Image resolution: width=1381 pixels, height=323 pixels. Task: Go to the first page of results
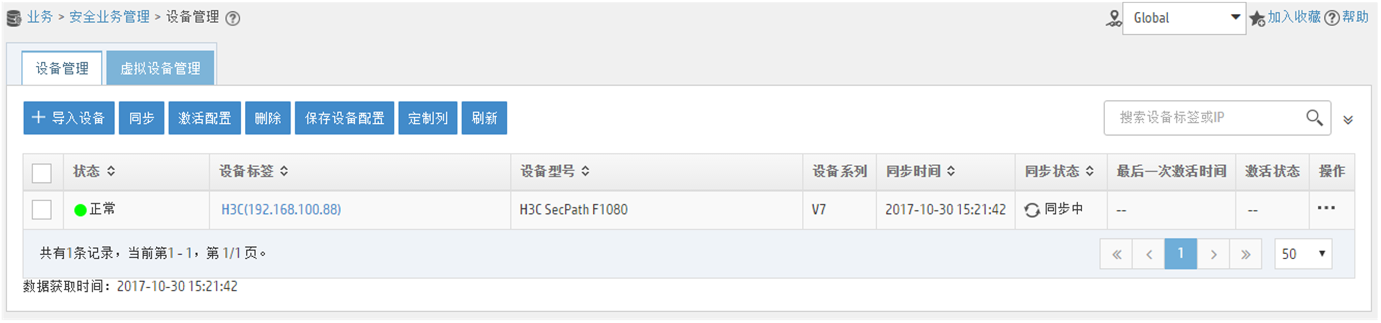pos(1116,254)
